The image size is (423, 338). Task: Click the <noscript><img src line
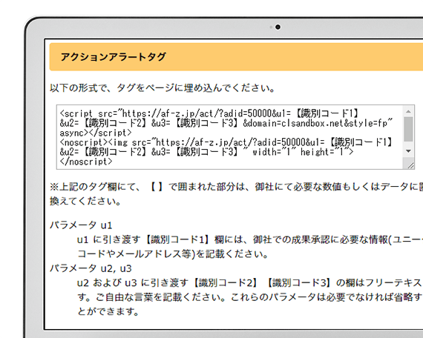(x=226, y=142)
